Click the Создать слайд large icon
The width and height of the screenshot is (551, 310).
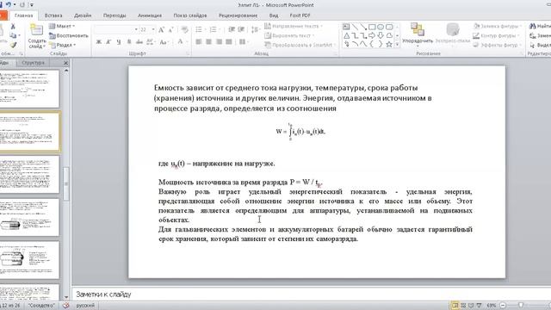(36, 30)
